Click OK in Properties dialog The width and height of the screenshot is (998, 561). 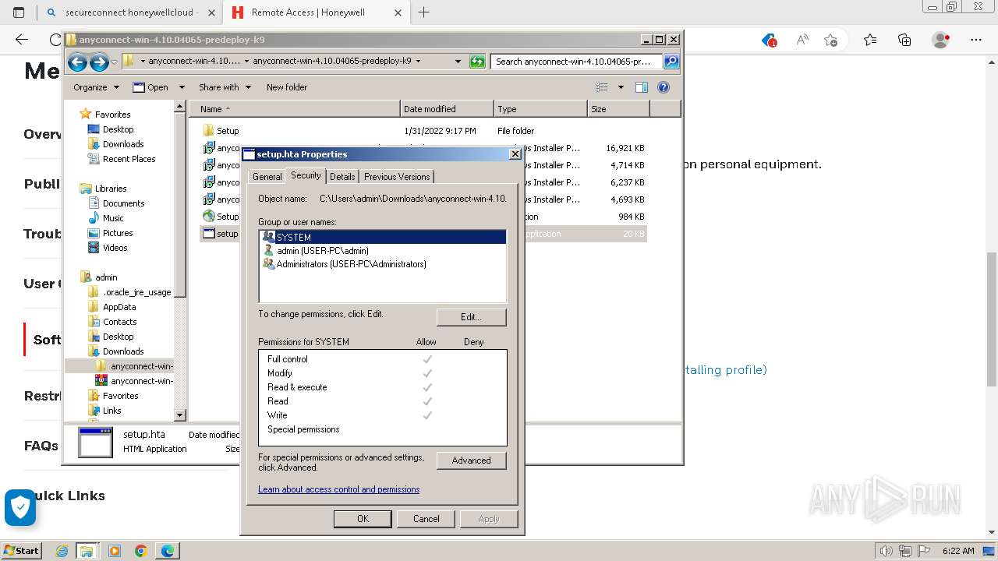pyautogui.click(x=363, y=519)
